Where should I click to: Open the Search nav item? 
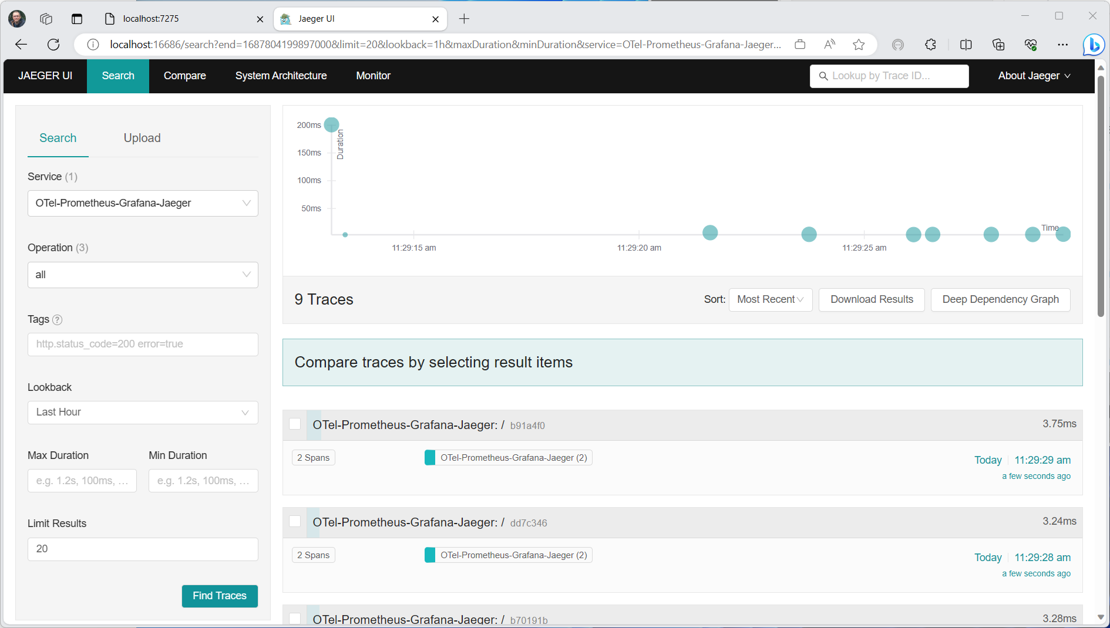coord(118,76)
